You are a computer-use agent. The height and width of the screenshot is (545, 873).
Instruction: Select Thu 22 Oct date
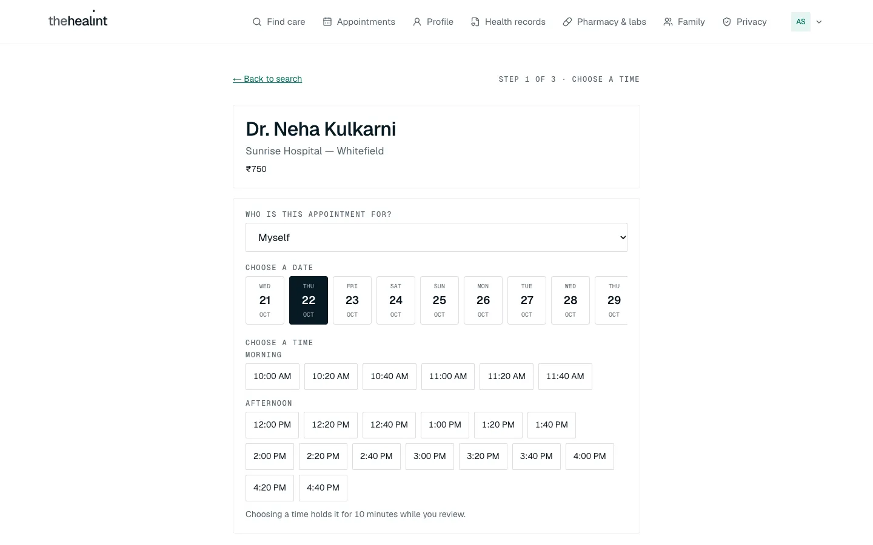point(309,300)
